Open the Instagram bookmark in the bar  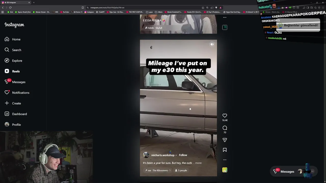(x=89, y=12)
